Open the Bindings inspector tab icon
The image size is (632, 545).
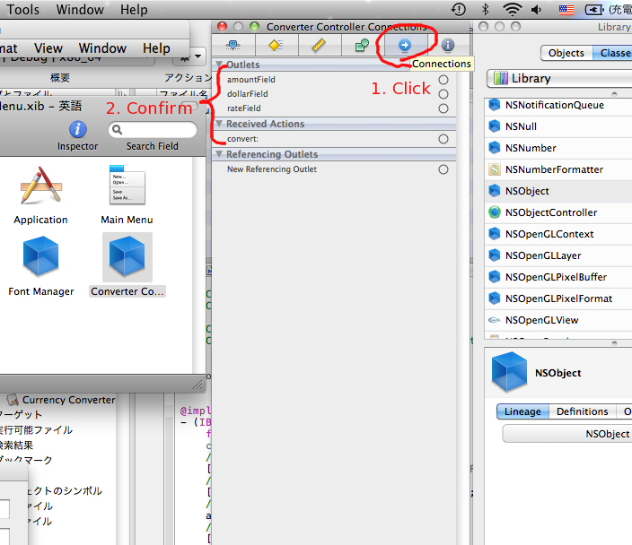pos(362,45)
